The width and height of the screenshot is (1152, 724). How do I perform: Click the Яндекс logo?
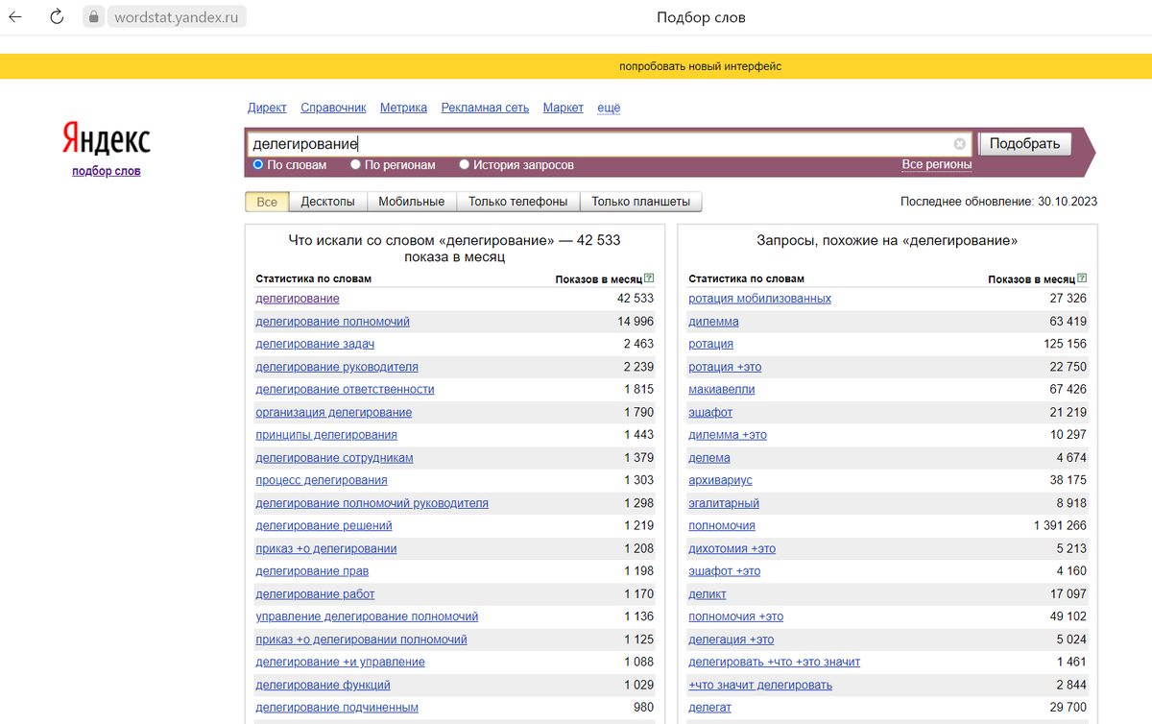107,138
